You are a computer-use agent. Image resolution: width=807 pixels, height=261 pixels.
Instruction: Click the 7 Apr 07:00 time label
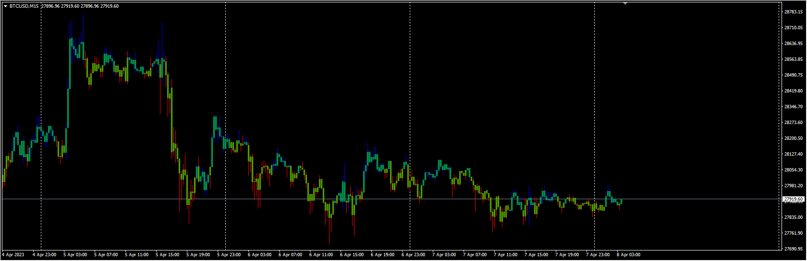tap(475, 255)
